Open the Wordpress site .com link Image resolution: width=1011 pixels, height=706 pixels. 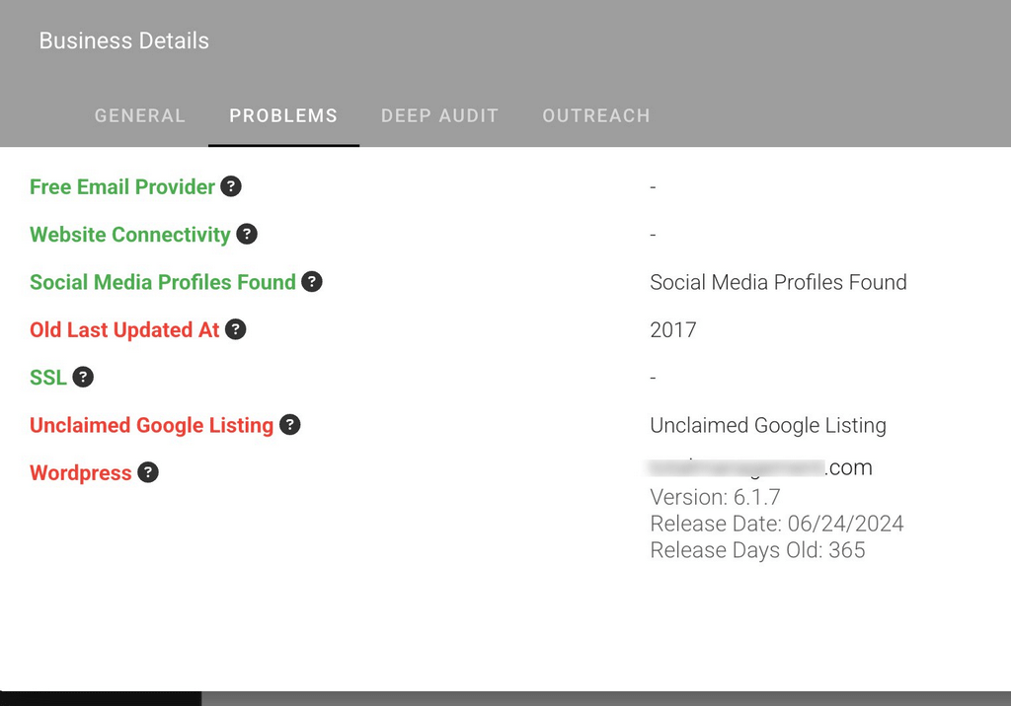[x=760, y=467]
